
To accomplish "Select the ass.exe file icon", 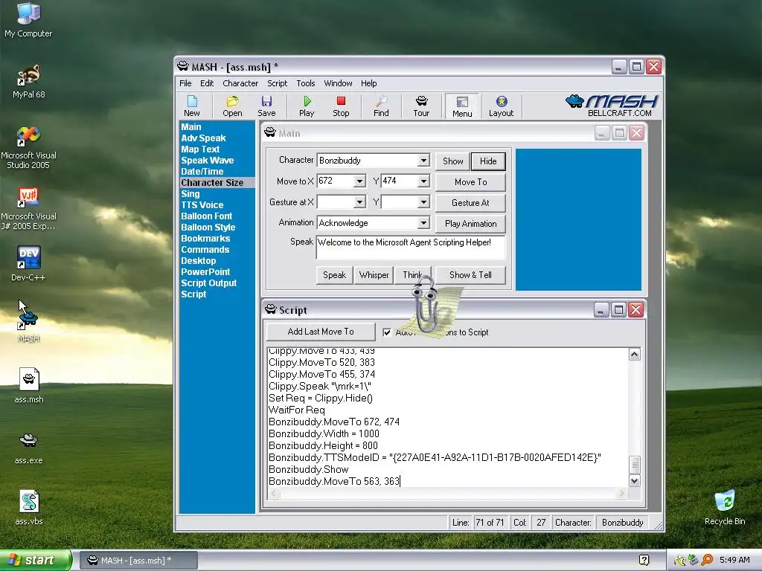I will (29, 448).
